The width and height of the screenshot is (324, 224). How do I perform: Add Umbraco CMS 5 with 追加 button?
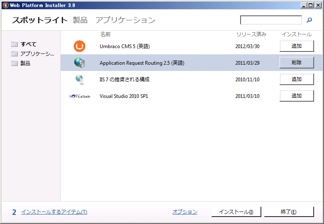tap(297, 46)
